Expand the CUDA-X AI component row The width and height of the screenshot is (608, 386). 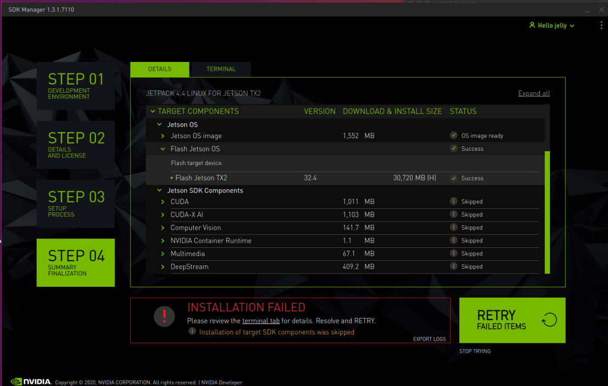click(x=163, y=215)
